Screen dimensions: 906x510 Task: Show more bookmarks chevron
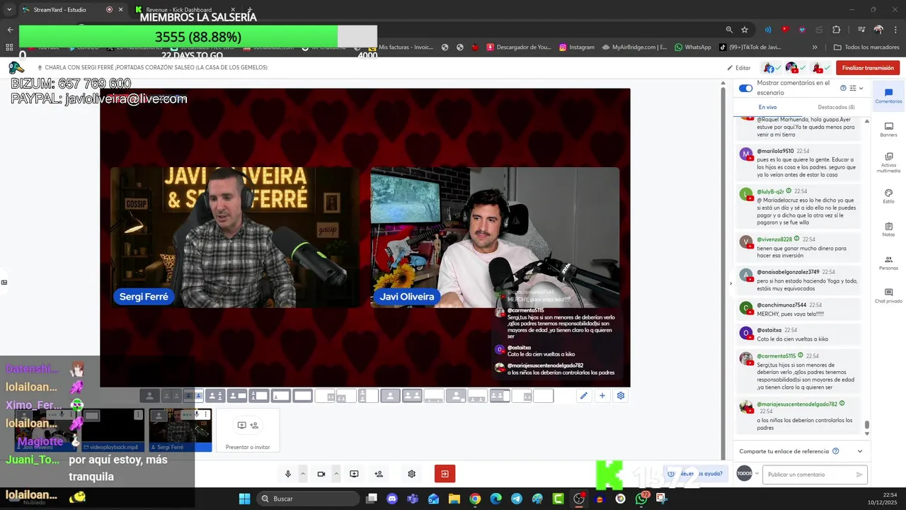tap(815, 47)
